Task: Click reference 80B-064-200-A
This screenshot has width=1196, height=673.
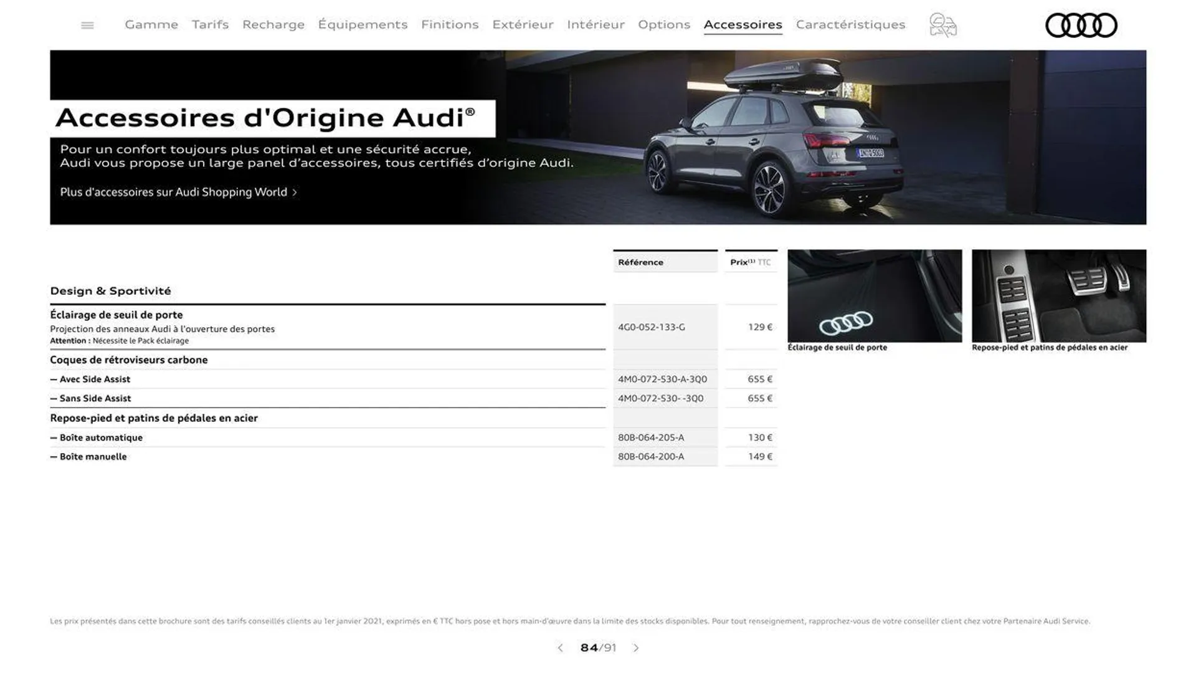Action: pos(651,457)
